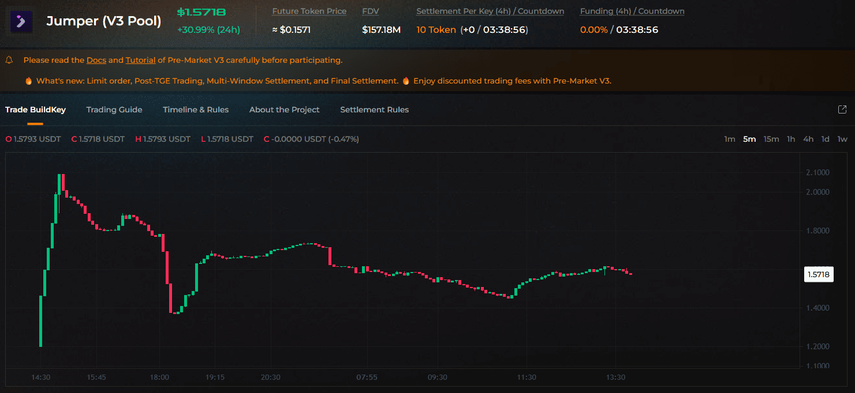The width and height of the screenshot is (855, 393).
Task: Click the 1.5718 price tag on axis
Action: [x=819, y=274]
